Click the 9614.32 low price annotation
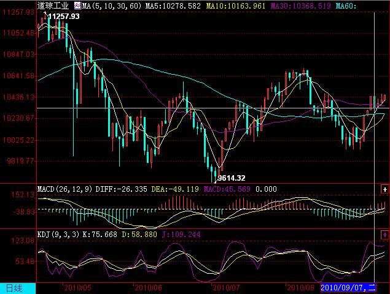390x294 pixels. click(232, 178)
